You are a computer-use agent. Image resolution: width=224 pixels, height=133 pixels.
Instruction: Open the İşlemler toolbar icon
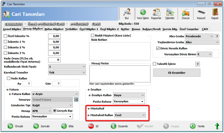pyautogui.click(x=170, y=14)
